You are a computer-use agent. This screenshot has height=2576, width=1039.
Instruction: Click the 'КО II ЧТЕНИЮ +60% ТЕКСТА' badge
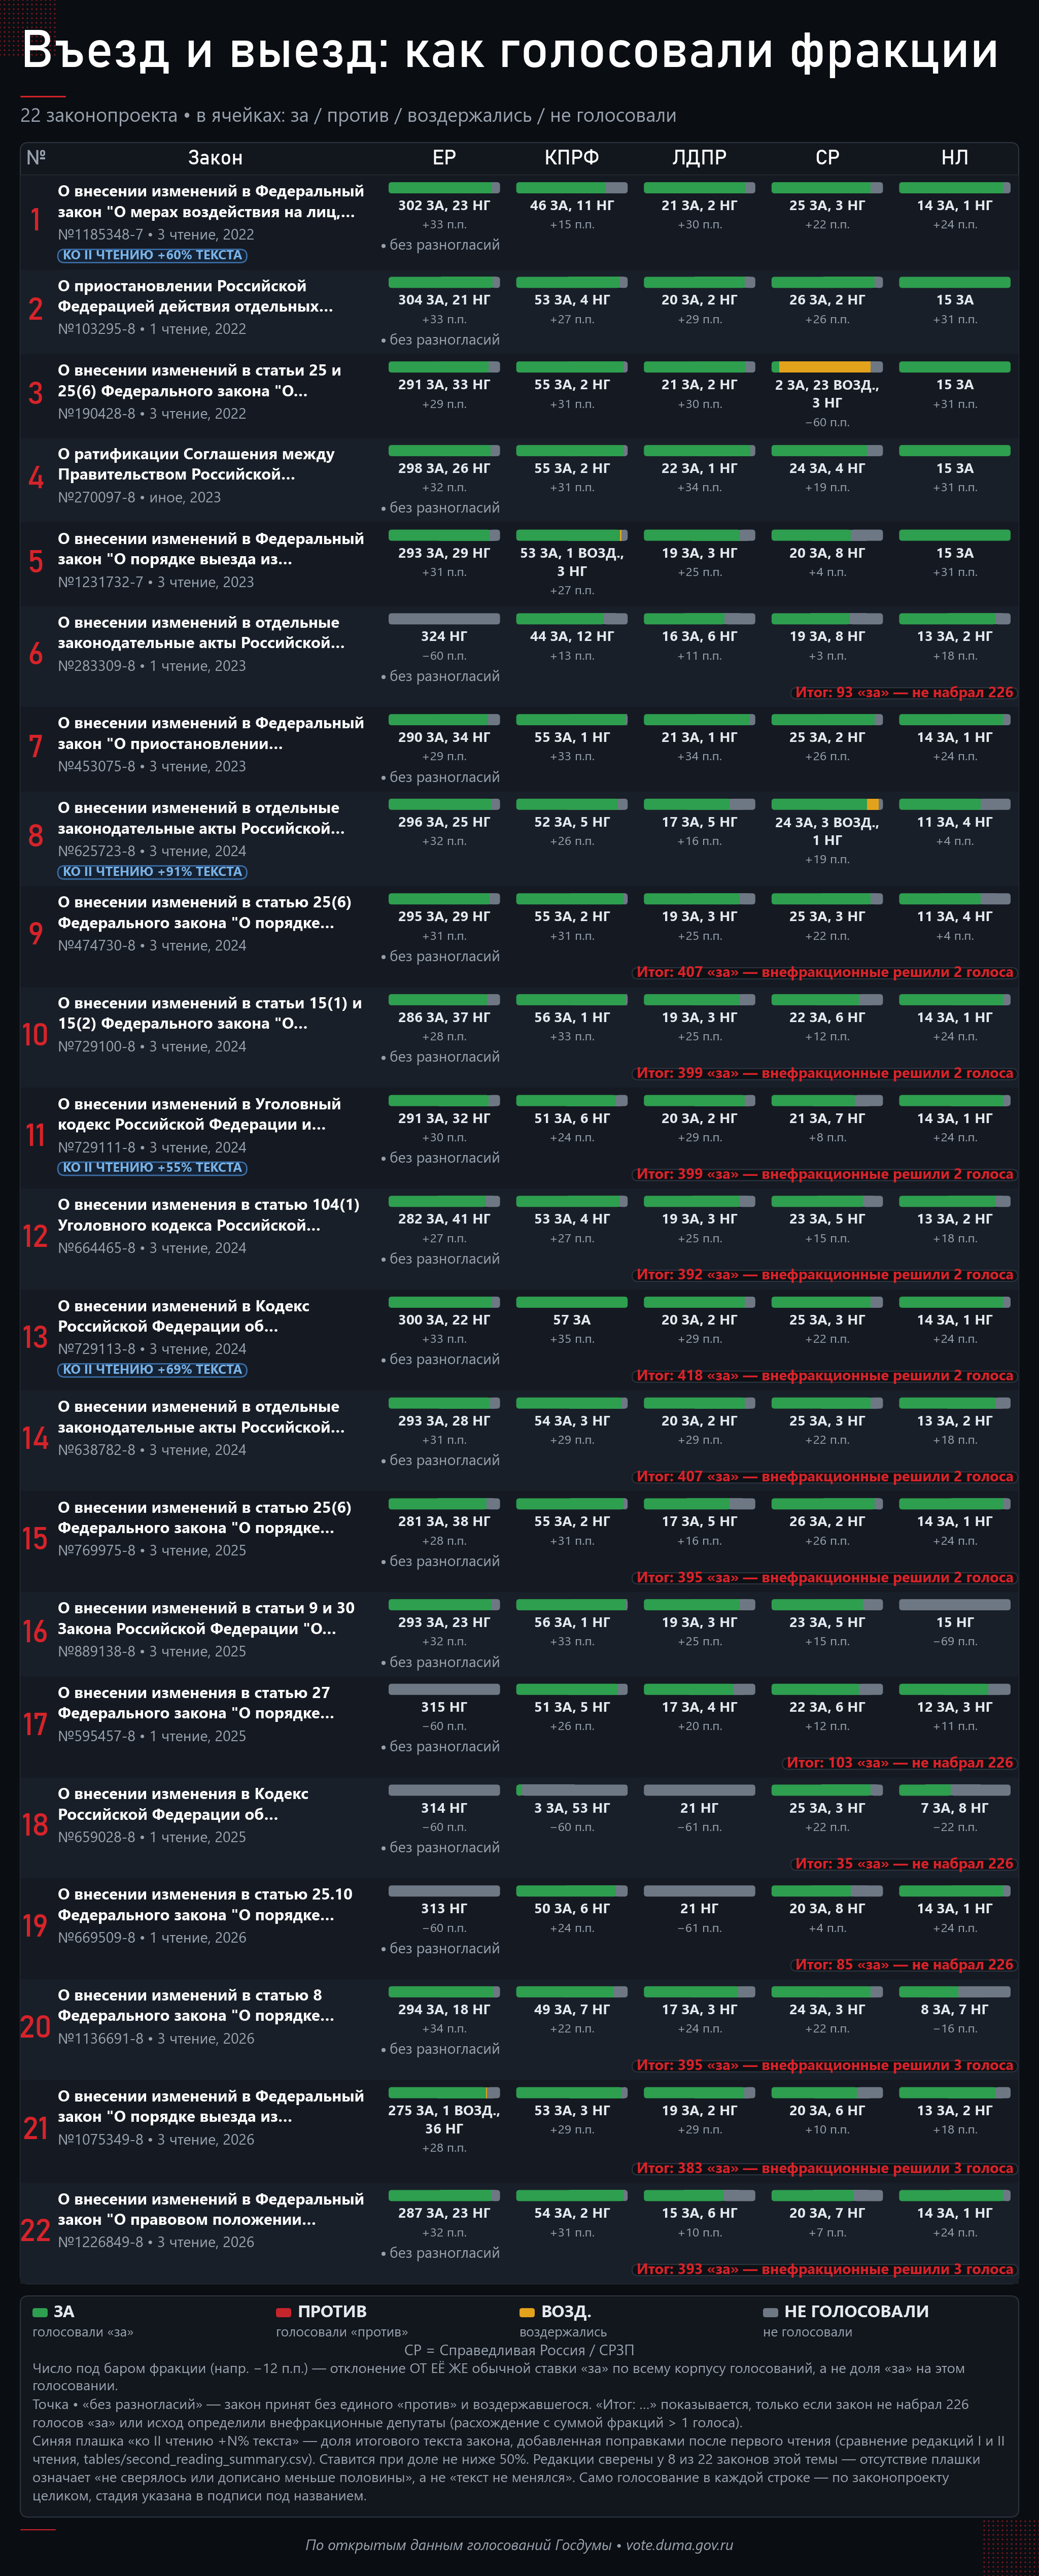[x=153, y=255]
